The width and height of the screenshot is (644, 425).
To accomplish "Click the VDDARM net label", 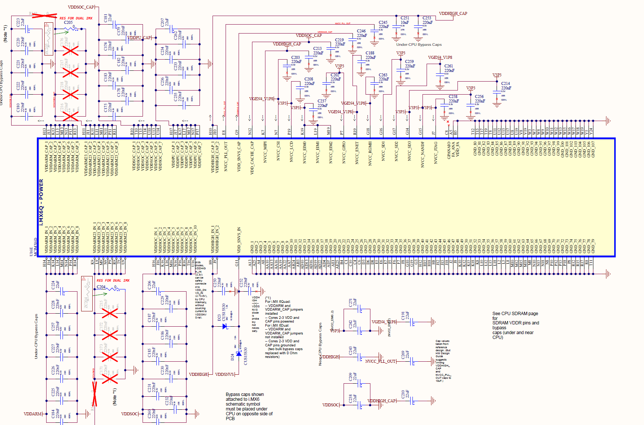I will tap(33, 414).
